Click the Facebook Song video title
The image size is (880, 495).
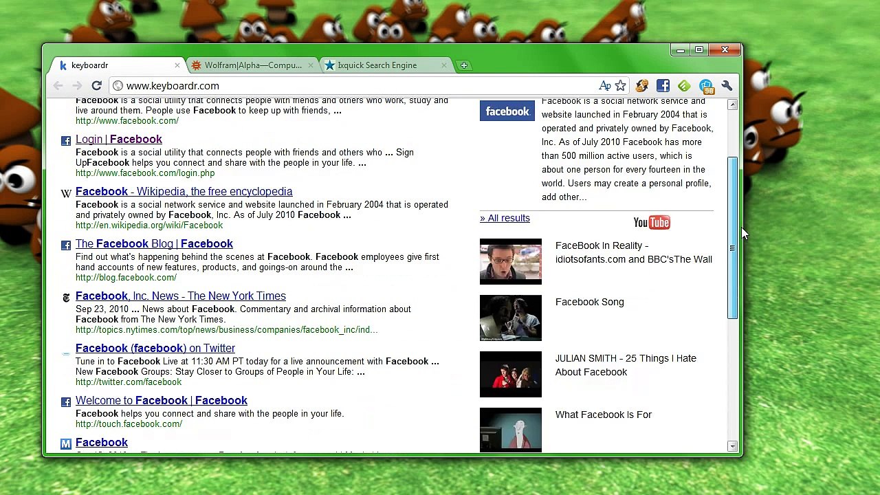coord(590,302)
